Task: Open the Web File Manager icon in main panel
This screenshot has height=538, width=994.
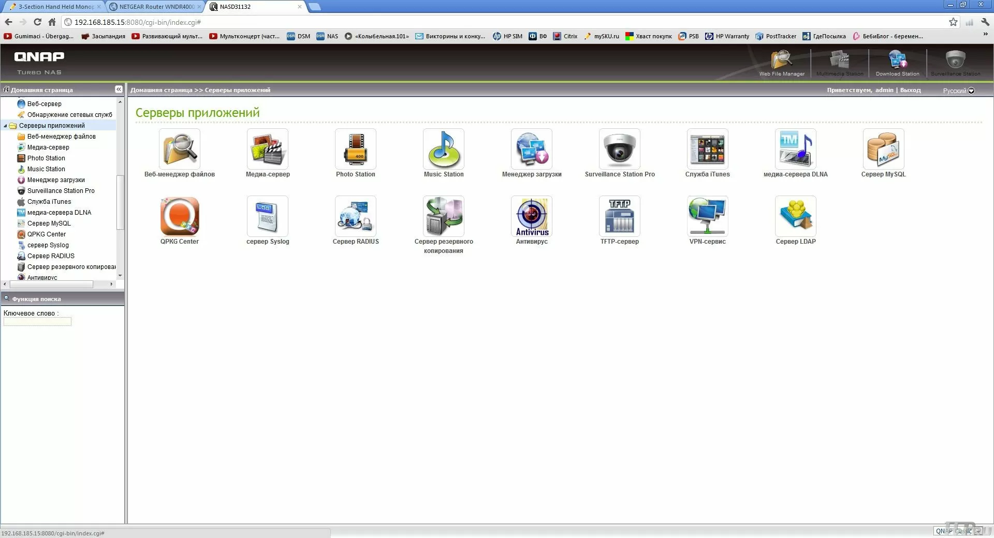Action: tap(179, 149)
